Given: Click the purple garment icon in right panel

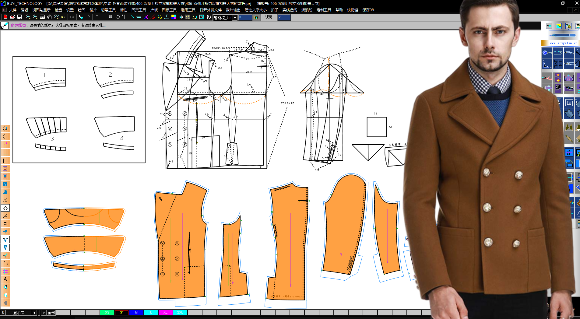Looking at the screenshot, I should 569,78.
